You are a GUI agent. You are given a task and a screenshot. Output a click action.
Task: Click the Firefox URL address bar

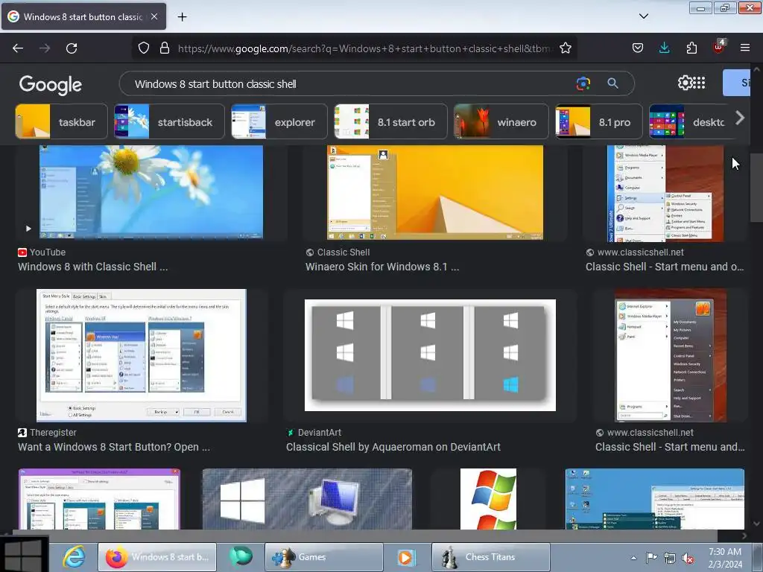point(365,48)
